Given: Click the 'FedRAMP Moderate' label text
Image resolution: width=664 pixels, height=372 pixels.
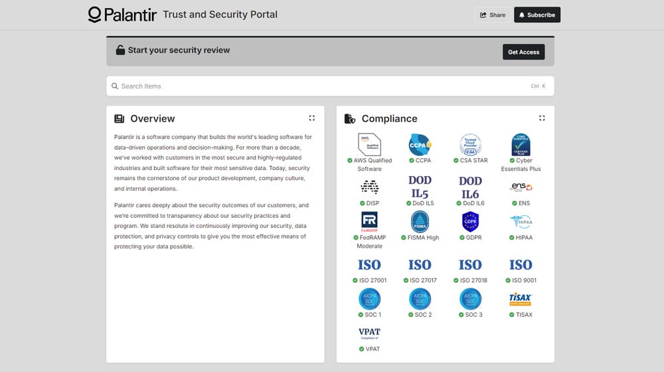Looking at the screenshot, I should 371,242.
